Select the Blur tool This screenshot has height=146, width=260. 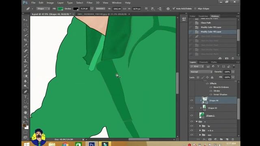(x=25, y=81)
